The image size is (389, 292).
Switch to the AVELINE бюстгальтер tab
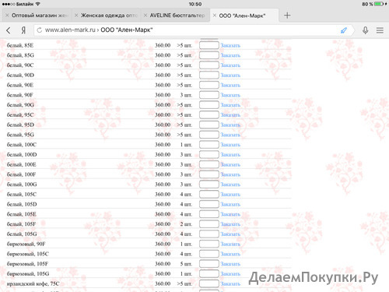(177, 16)
